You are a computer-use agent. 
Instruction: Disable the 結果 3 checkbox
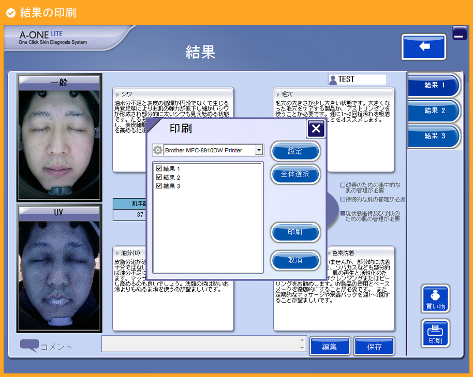point(159,186)
